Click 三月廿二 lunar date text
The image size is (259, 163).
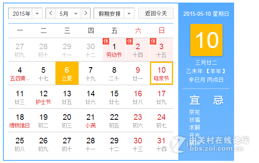click(x=206, y=62)
